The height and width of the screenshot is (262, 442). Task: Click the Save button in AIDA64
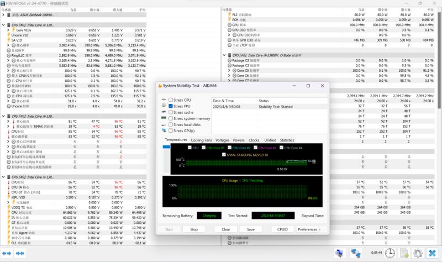pyautogui.click(x=251, y=229)
